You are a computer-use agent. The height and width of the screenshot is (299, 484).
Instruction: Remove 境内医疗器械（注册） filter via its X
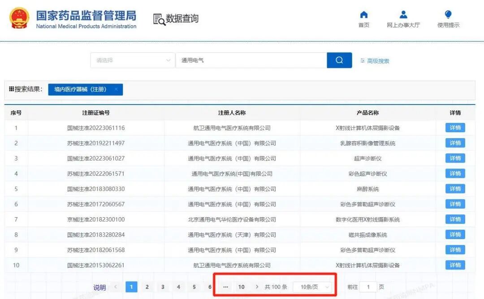pyautogui.click(x=116, y=89)
